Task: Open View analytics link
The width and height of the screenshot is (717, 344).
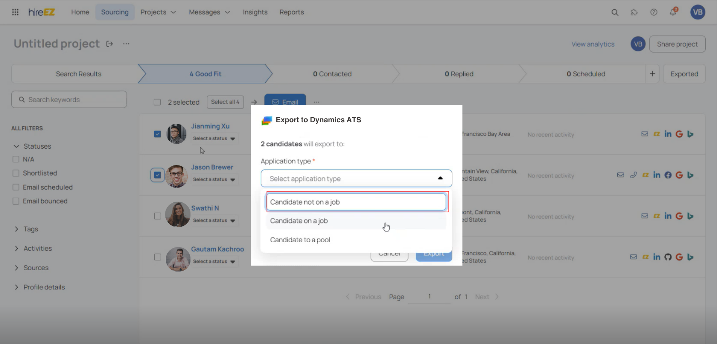Action: 593,44
